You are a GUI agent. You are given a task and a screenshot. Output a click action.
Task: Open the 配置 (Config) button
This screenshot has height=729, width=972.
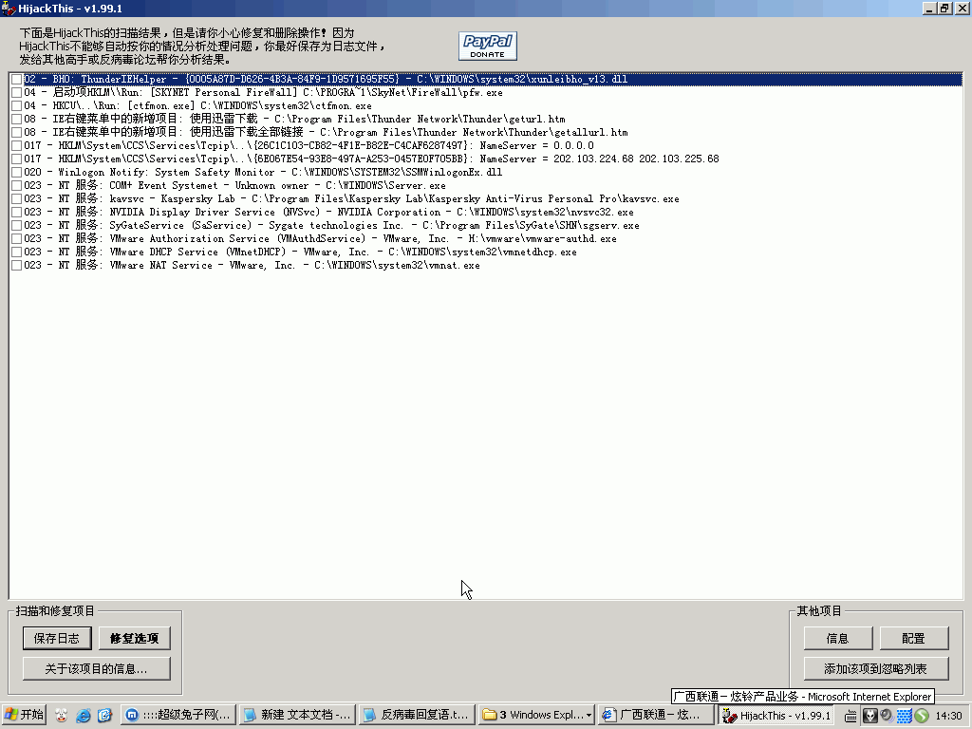click(913, 638)
